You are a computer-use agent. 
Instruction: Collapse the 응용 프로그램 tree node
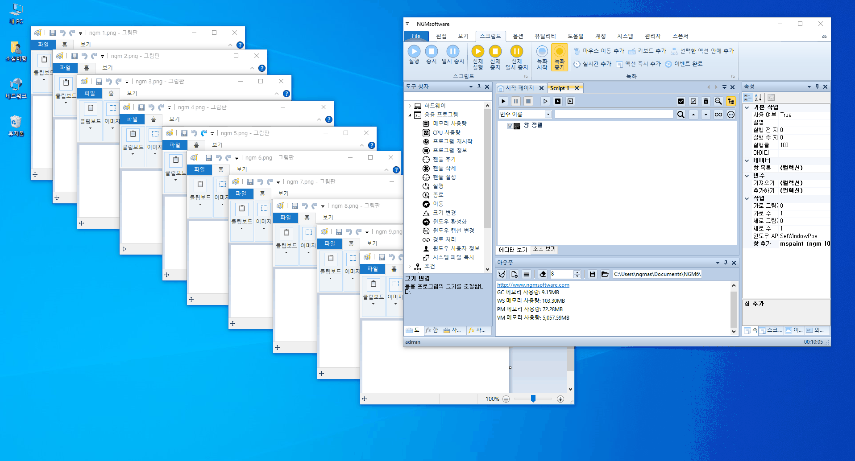(x=410, y=115)
